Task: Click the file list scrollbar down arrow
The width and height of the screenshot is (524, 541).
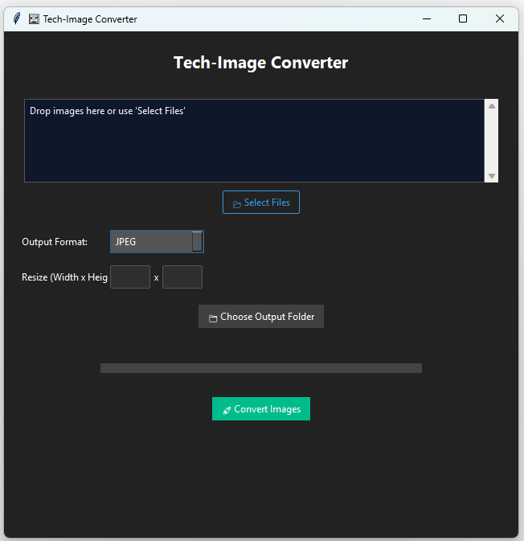Action: pos(492,176)
